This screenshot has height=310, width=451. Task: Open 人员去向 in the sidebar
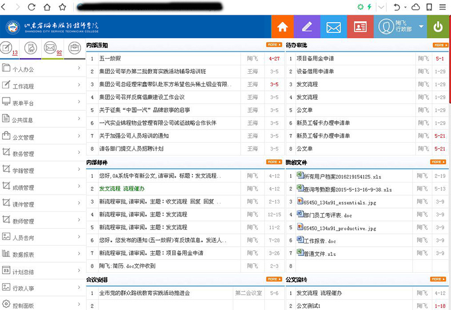(x=43, y=237)
